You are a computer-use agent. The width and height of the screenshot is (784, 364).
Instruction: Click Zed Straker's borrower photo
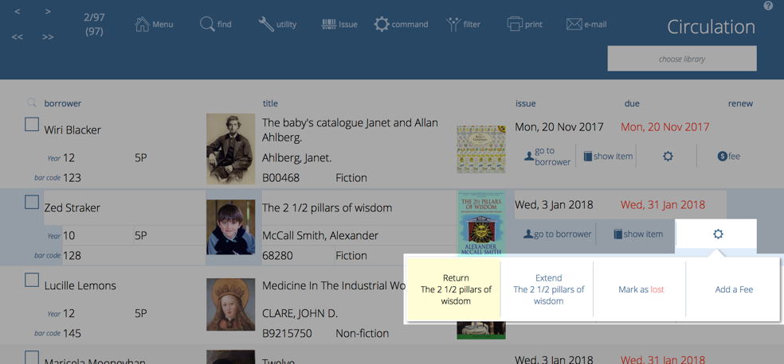point(230,227)
